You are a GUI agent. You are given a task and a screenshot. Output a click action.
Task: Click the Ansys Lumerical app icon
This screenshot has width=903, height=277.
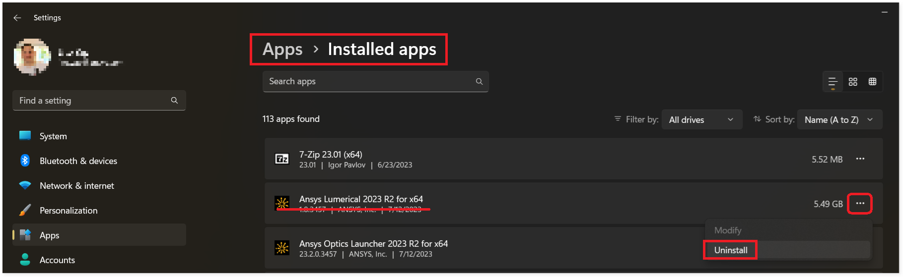282,203
